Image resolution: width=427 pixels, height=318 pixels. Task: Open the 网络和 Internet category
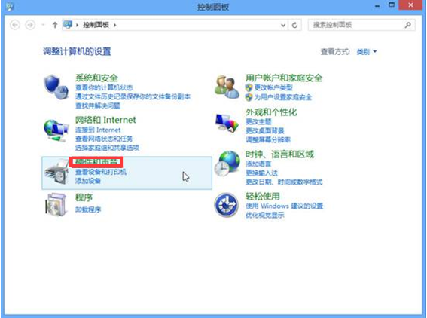[105, 120]
